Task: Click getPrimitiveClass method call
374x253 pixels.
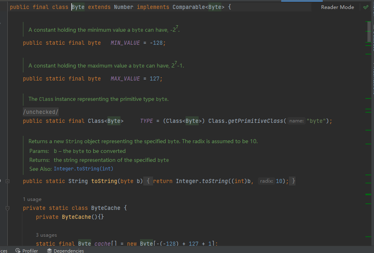Action: click(256, 121)
